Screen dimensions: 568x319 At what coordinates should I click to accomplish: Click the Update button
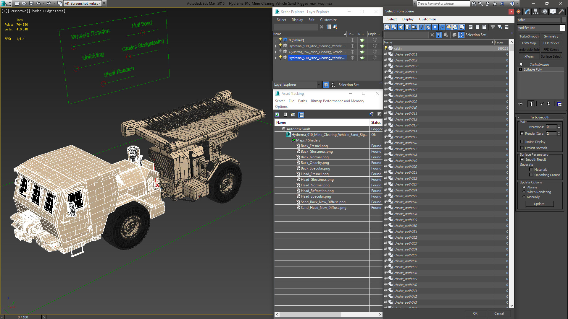click(x=539, y=204)
